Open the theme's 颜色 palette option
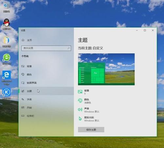Screen dimensions: 164x148 tap(84, 101)
